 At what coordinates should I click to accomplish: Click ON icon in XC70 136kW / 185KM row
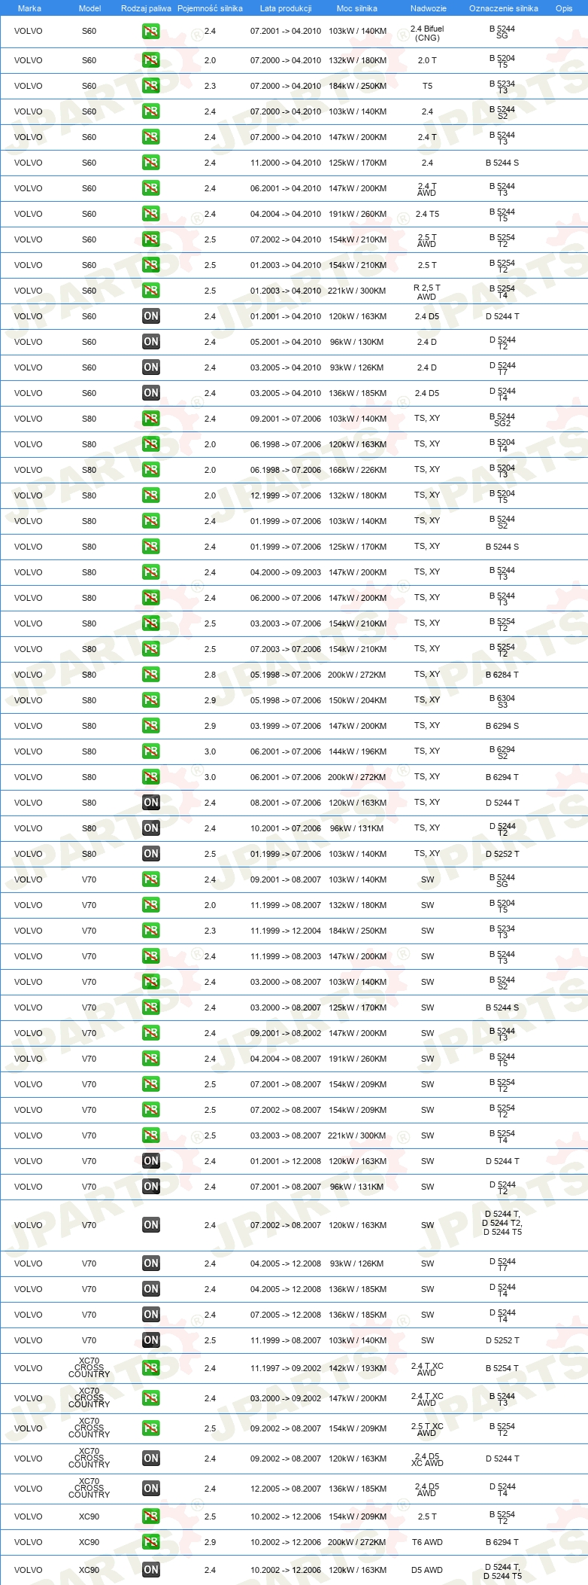151,1489
